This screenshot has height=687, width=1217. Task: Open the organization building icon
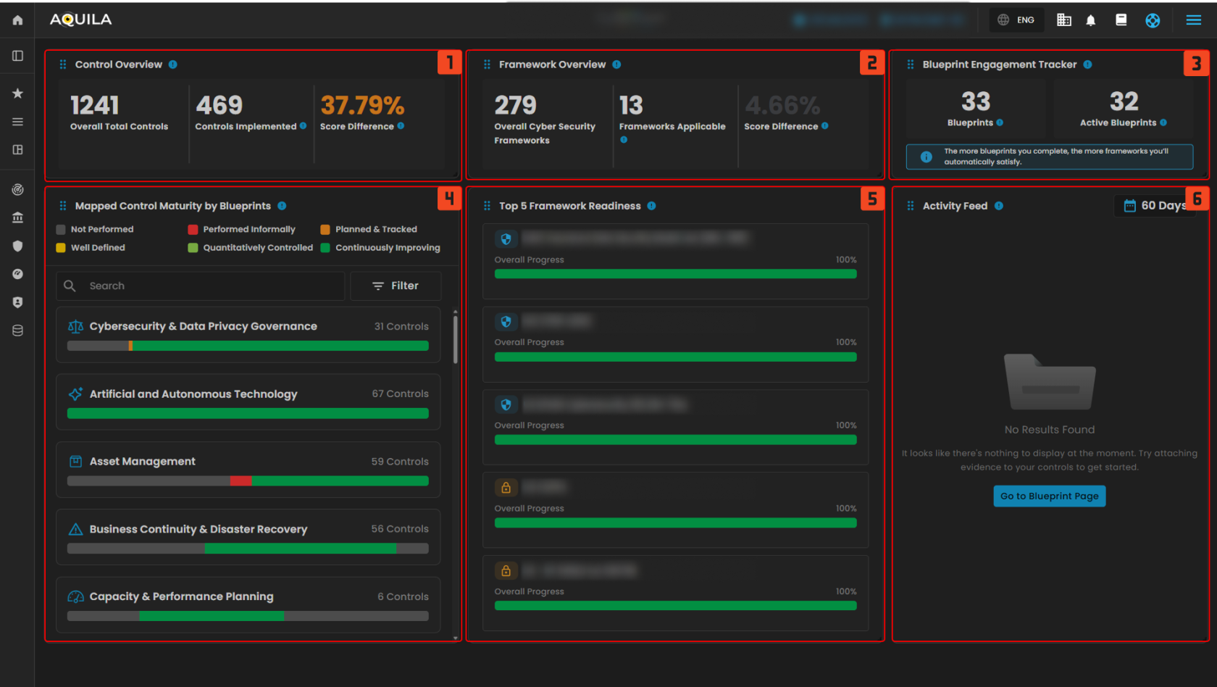tap(1063, 20)
